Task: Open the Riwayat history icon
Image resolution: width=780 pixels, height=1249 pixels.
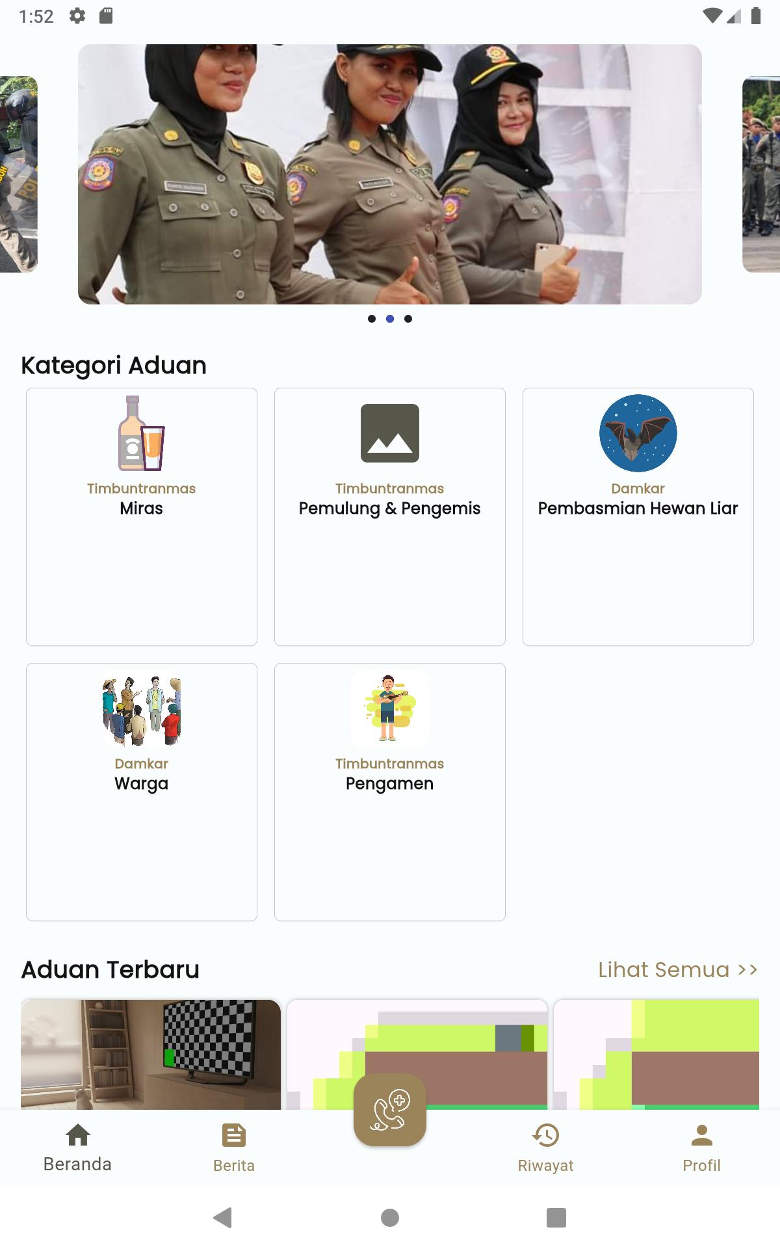Action: click(x=546, y=1135)
